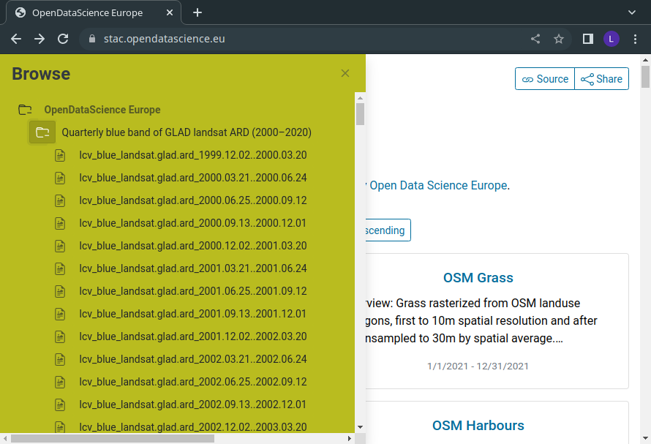Click file icon beside 1999.12.02..2000.03.20 item
Screen dimensions: 651x444
point(60,155)
